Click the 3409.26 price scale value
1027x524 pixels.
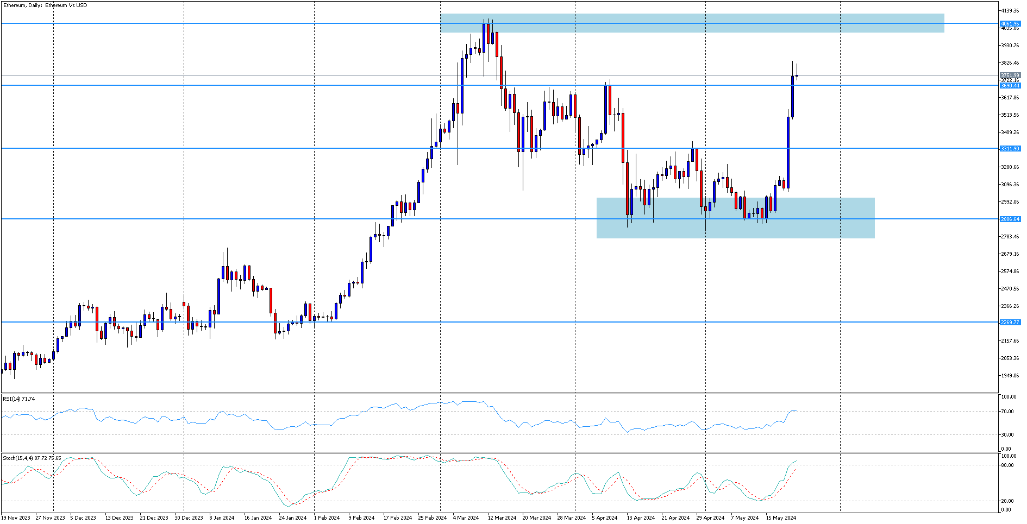coord(1010,132)
